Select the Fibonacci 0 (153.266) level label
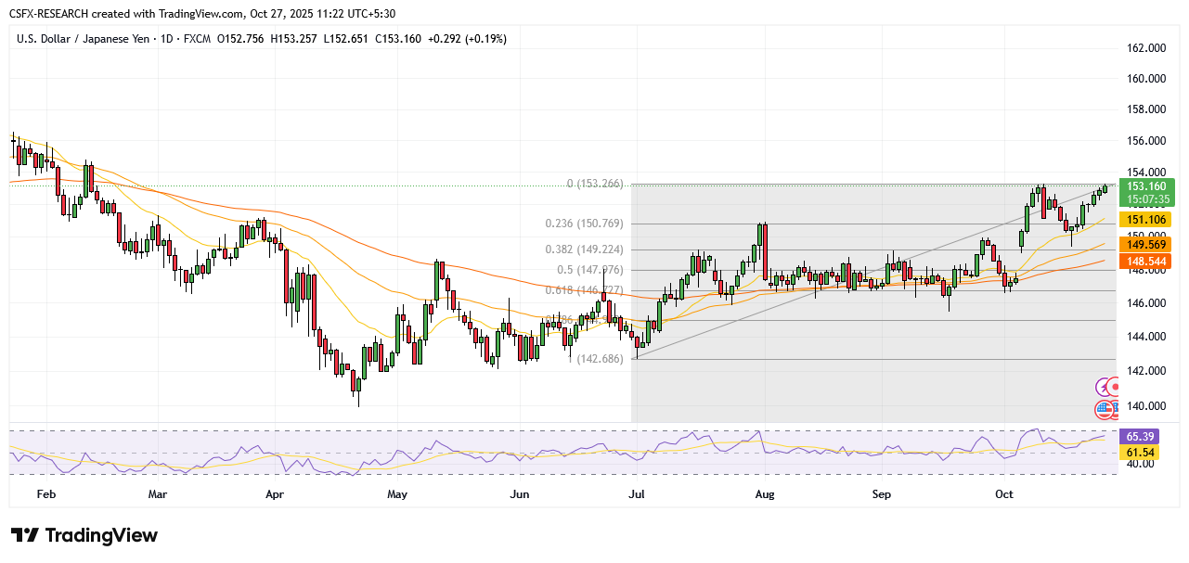This screenshot has width=1189, height=563. 595,184
